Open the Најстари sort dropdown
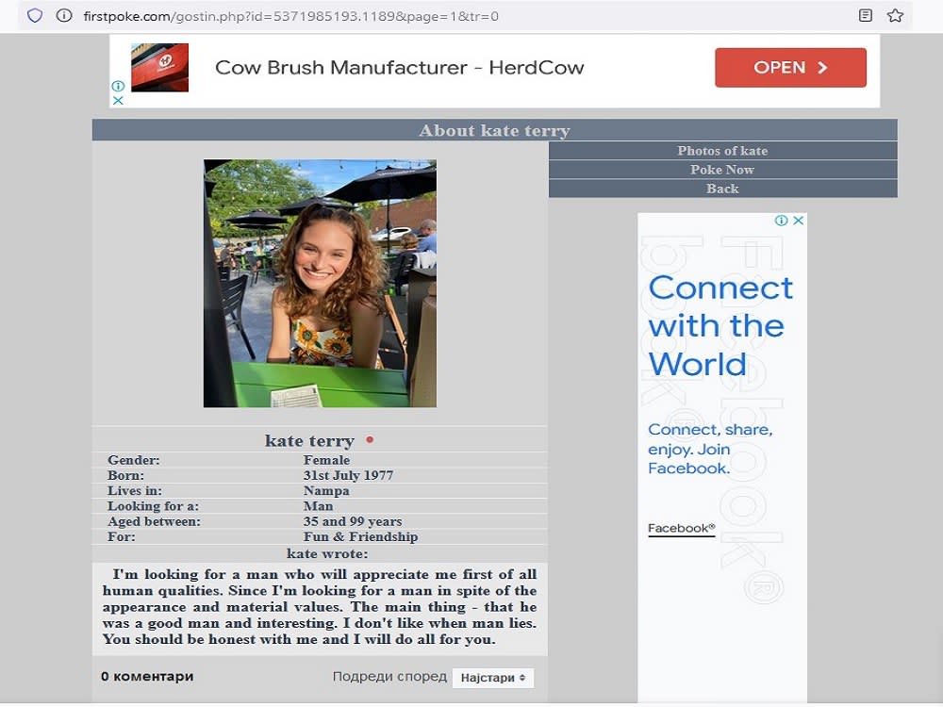This screenshot has width=943, height=707. click(x=492, y=678)
